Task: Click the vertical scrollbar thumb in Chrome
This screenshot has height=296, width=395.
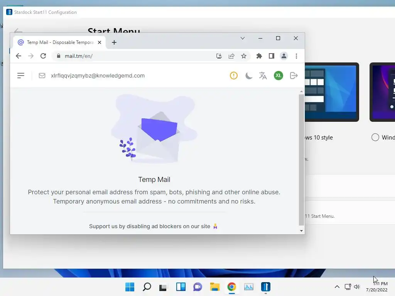Action: [x=301, y=160]
